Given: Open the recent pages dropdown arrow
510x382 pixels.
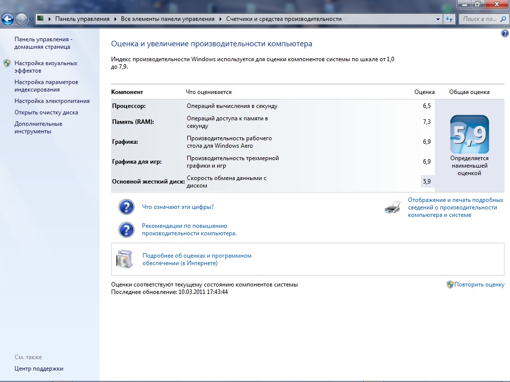Looking at the screenshot, I should pyautogui.click(x=32, y=19).
